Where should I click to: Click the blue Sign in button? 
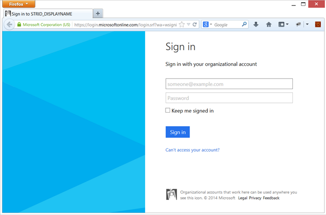[178, 132]
